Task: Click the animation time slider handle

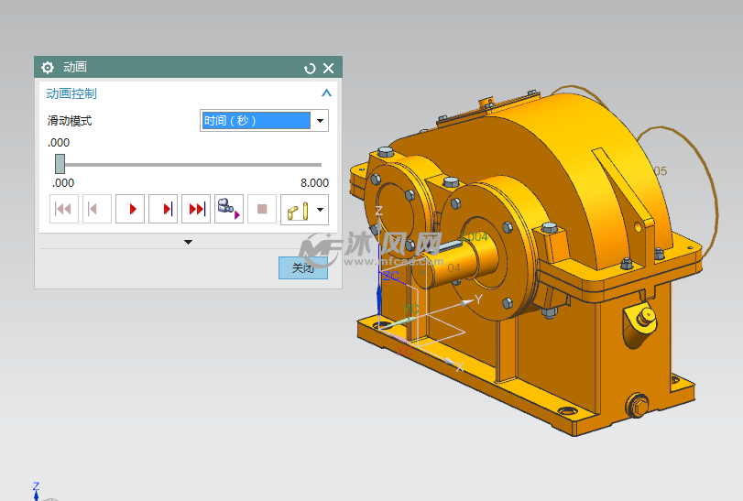Action: click(60, 164)
